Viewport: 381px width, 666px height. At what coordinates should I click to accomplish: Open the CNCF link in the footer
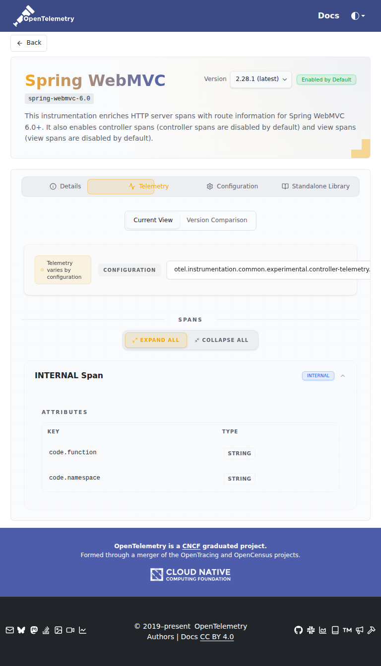click(x=191, y=546)
